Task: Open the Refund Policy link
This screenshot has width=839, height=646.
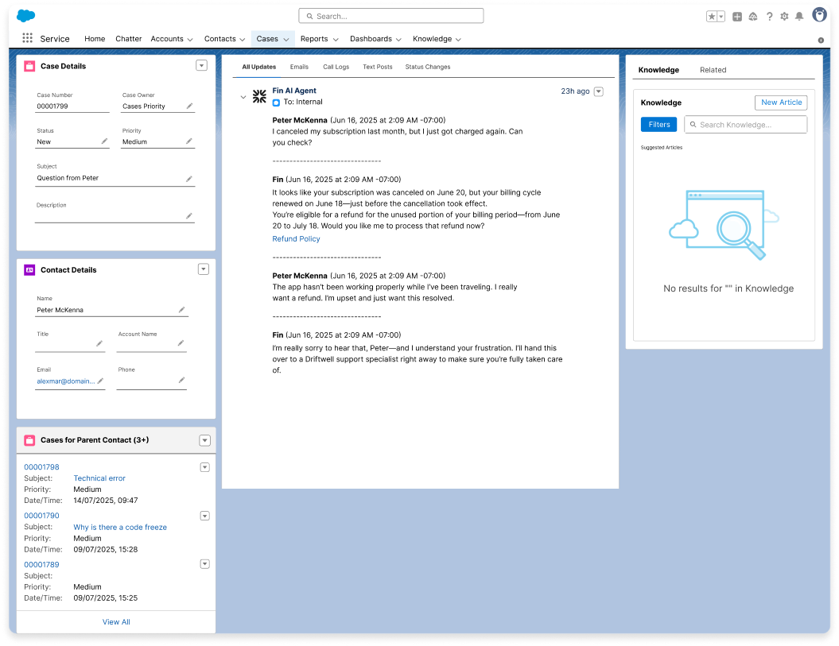Action: (x=296, y=238)
